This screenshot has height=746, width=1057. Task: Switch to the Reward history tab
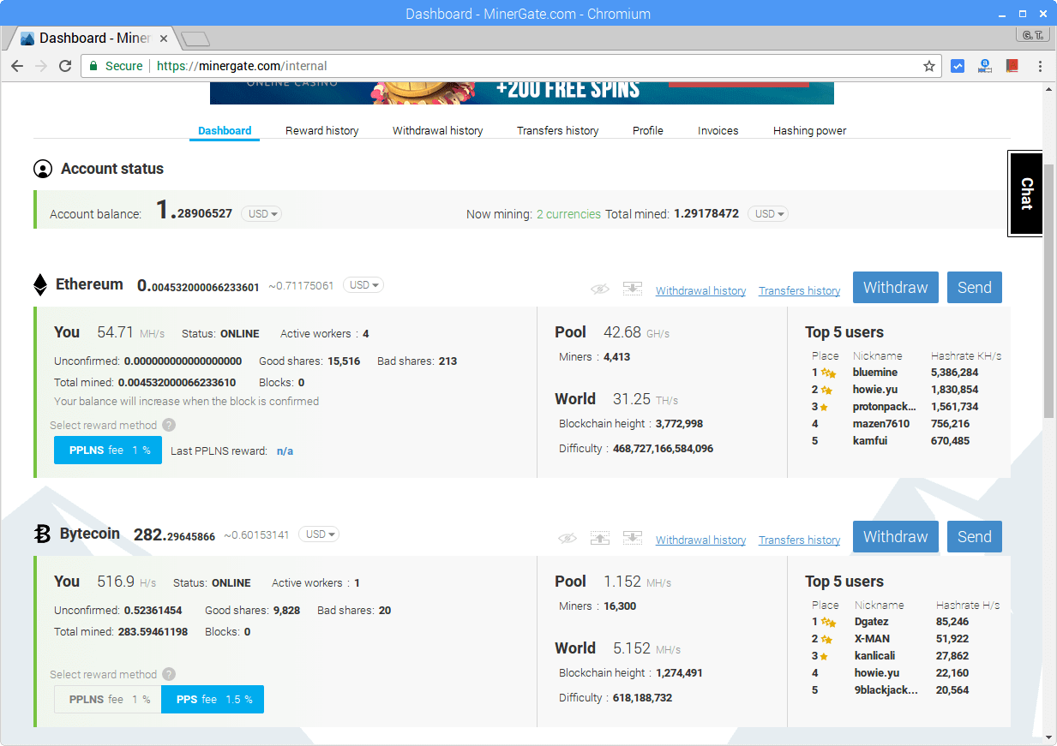coord(321,131)
